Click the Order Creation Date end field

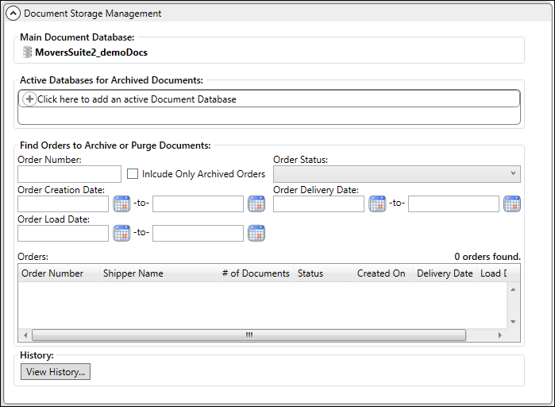click(198, 204)
